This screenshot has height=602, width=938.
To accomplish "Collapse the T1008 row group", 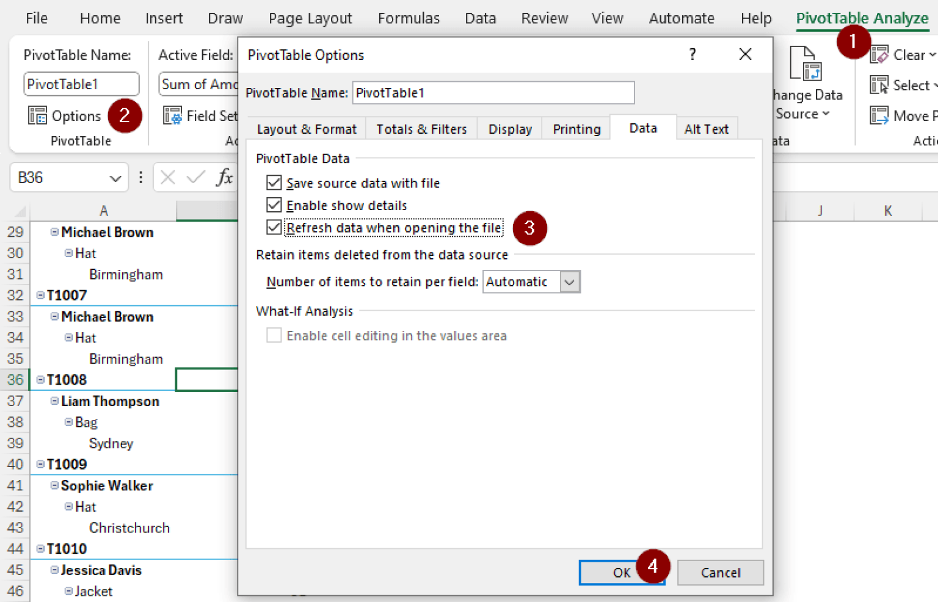I will (x=40, y=380).
